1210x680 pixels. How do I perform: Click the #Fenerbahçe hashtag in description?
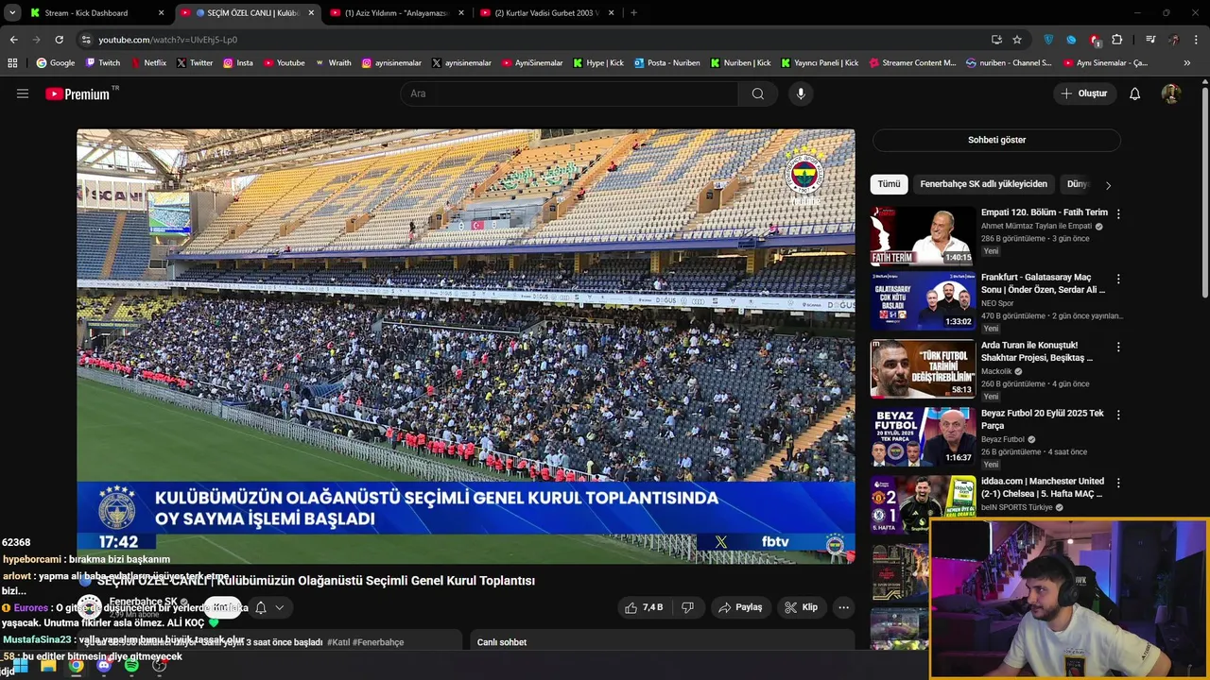[378, 642]
